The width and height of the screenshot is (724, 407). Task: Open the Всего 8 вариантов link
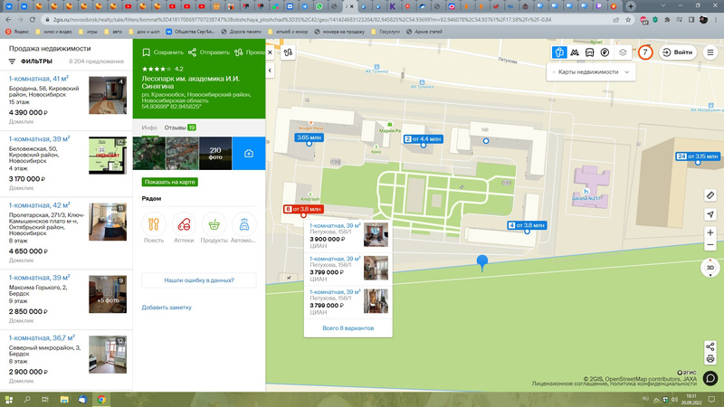[x=348, y=327]
